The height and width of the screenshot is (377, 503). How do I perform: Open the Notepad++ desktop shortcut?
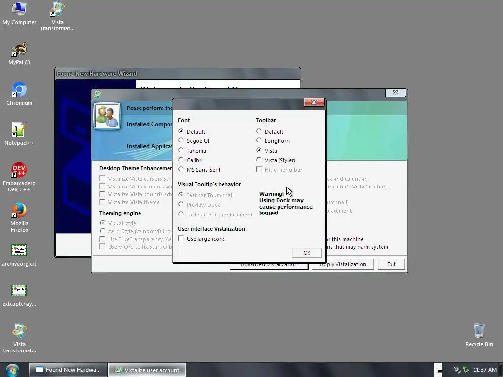(19, 134)
